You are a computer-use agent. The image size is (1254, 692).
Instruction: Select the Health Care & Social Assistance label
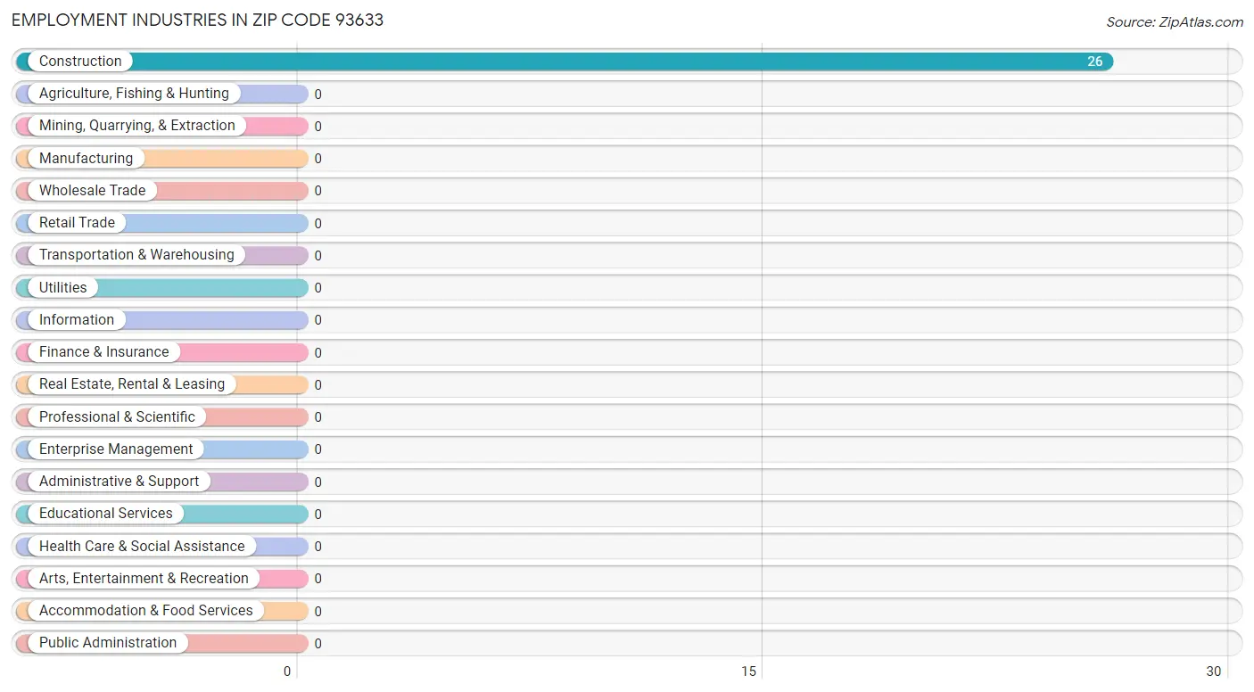tap(142, 546)
